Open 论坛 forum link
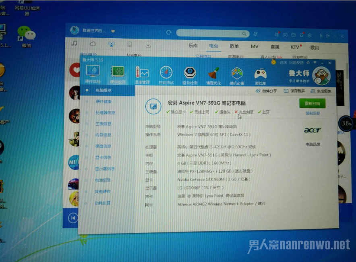The width and height of the screenshot is (356, 262). coord(283,63)
